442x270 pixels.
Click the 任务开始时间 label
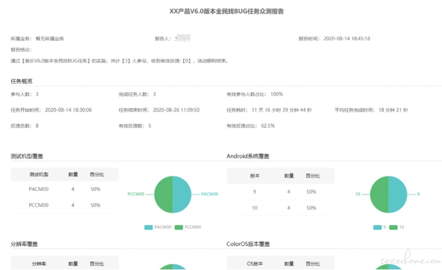[26, 110]
